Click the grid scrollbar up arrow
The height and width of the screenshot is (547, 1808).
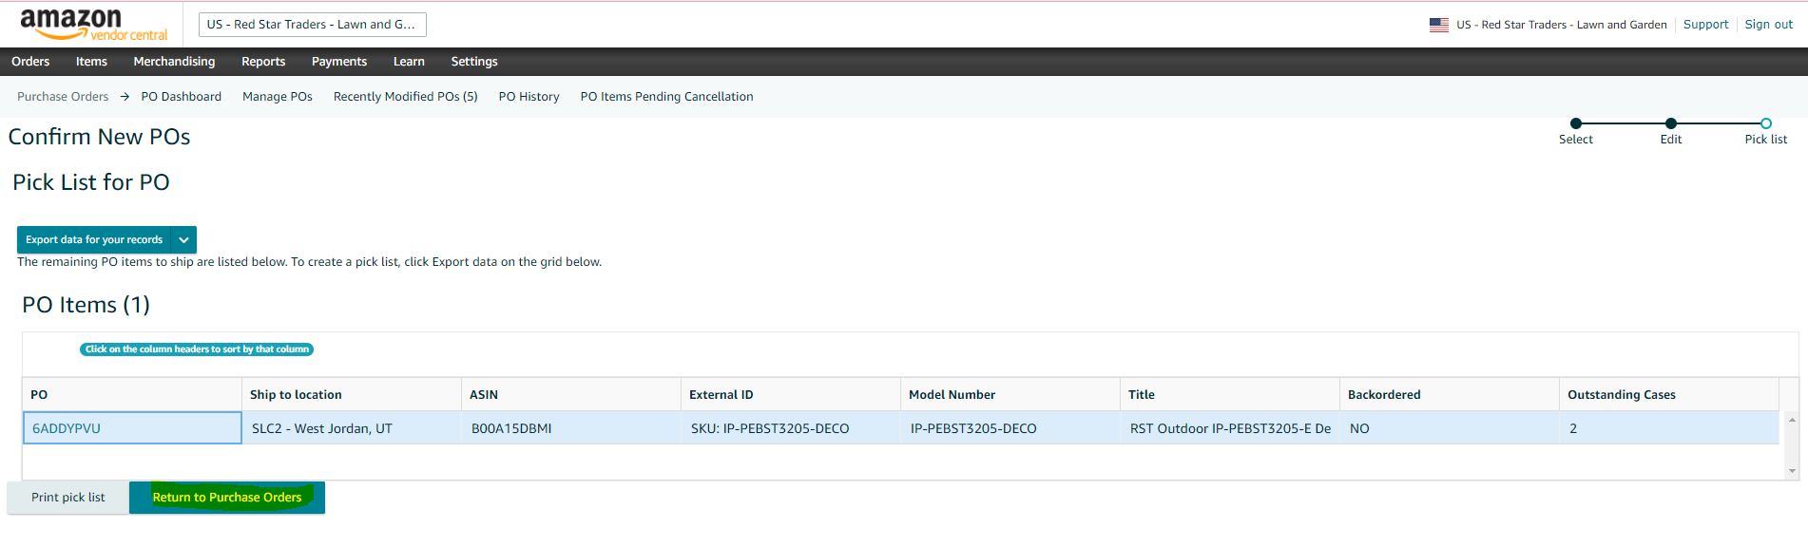coord(1792,419)
